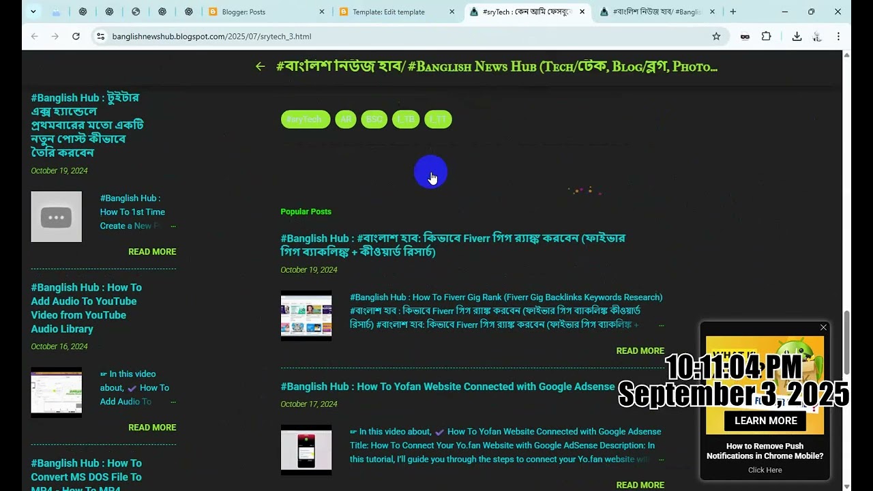Click the browser forward arrow
Screen dimensions: 873x491
[x=55, y=36]
